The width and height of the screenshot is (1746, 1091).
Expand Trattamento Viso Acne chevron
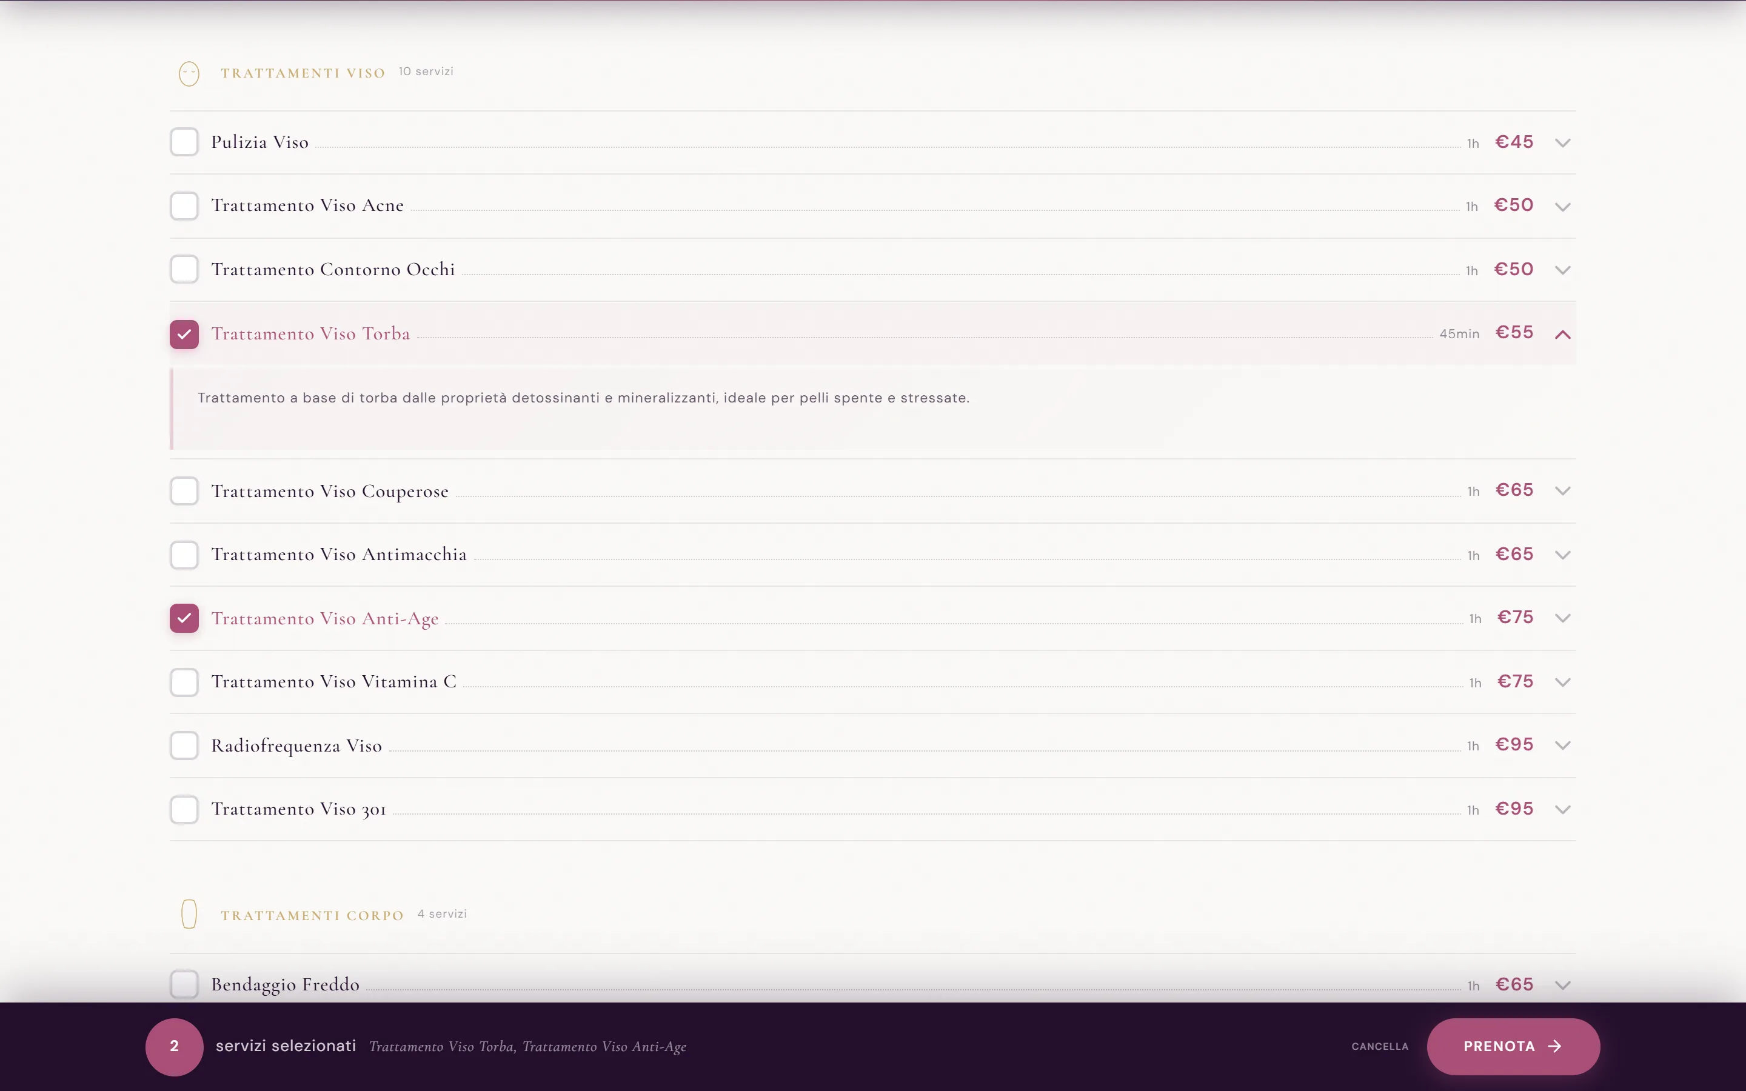pyautogui.click(x=1563, y=207)
